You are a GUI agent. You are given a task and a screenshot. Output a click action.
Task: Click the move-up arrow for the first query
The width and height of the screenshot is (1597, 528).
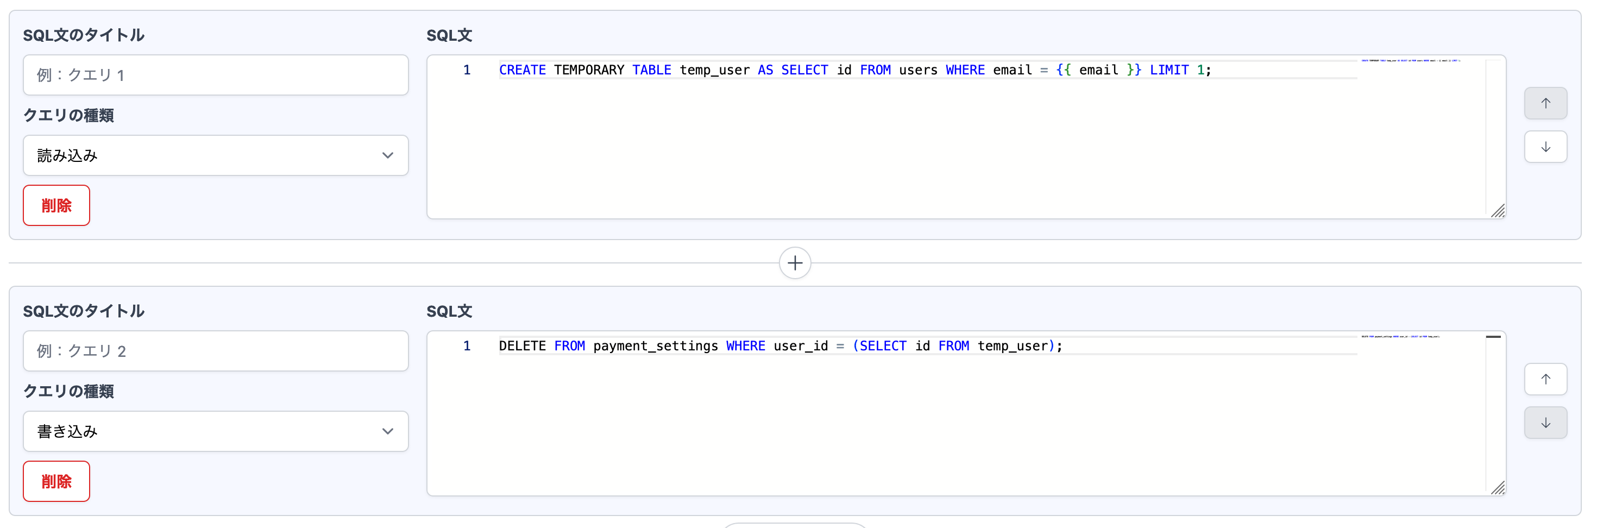pos(1545,104)
